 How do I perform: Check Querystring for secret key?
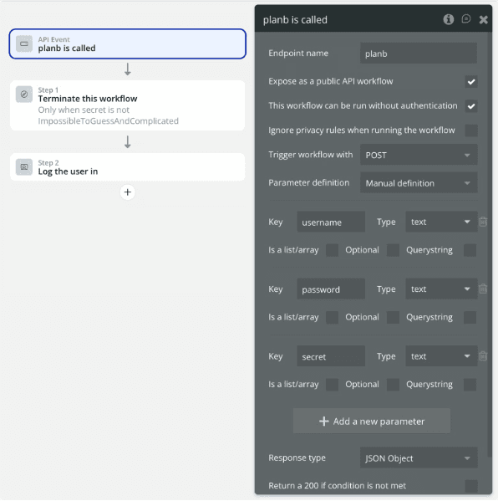[x=470, y=385]
